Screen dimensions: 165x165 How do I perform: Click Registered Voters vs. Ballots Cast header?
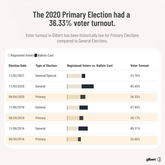(x=90, y=66)
